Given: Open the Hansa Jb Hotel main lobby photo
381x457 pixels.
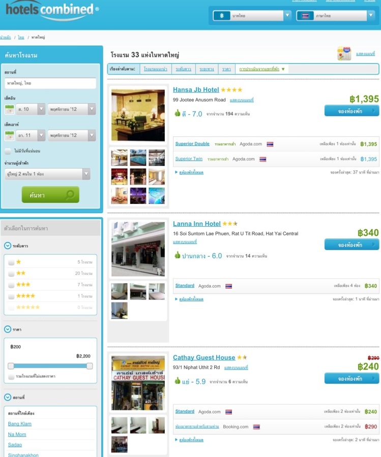Looking at the screenshot, I should [x=138, y=115].
